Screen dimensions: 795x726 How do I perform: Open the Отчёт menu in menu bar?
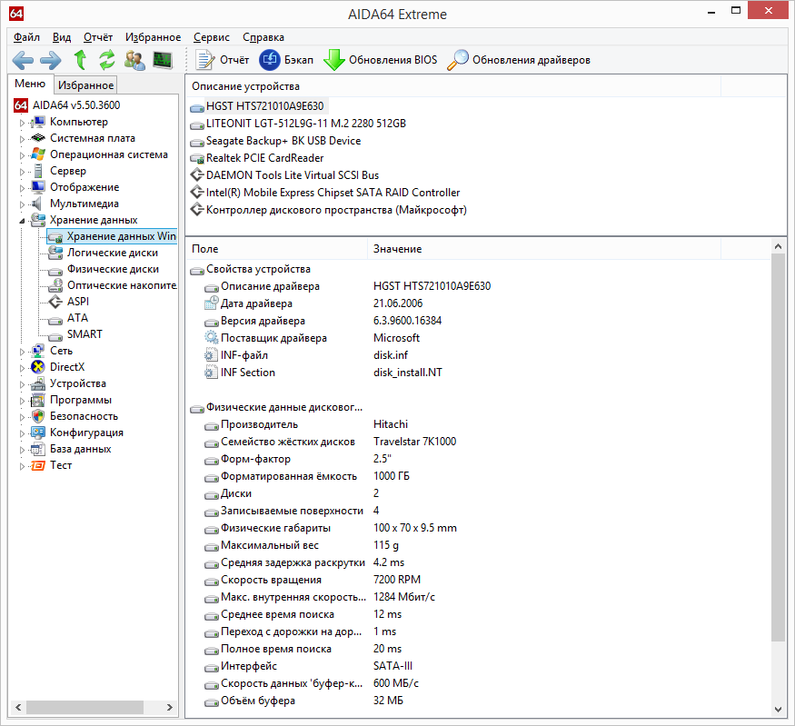pos(98,37)
